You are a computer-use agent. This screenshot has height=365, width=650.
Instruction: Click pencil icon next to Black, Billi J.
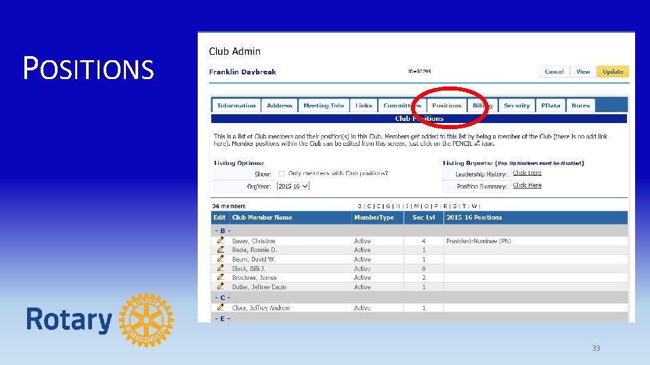220,268
